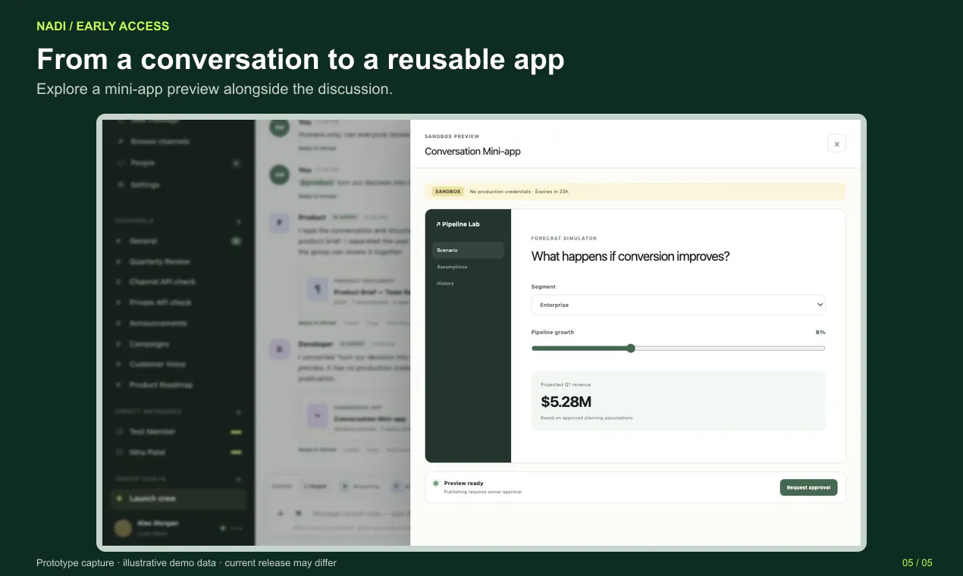
Task: Click the $5.28M projected revenue value
Action: pos(566,402)
